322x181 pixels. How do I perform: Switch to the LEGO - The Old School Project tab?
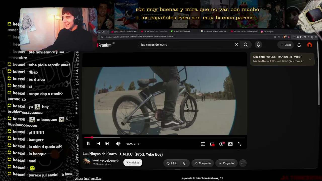(x=244, y=32)
